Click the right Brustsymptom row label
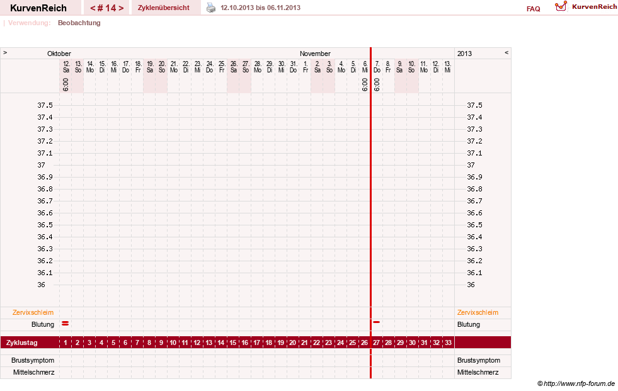This screenshot has height=391, width=618. tap(479, 360)
